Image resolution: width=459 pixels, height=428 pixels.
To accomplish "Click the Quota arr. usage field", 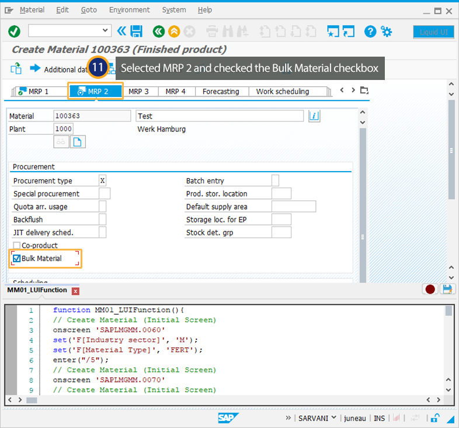I will [x=102, y=206].
